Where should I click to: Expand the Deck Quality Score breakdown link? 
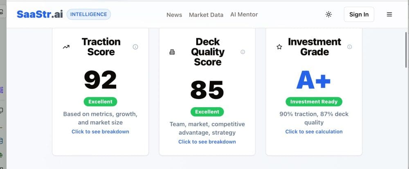point(207,142)
